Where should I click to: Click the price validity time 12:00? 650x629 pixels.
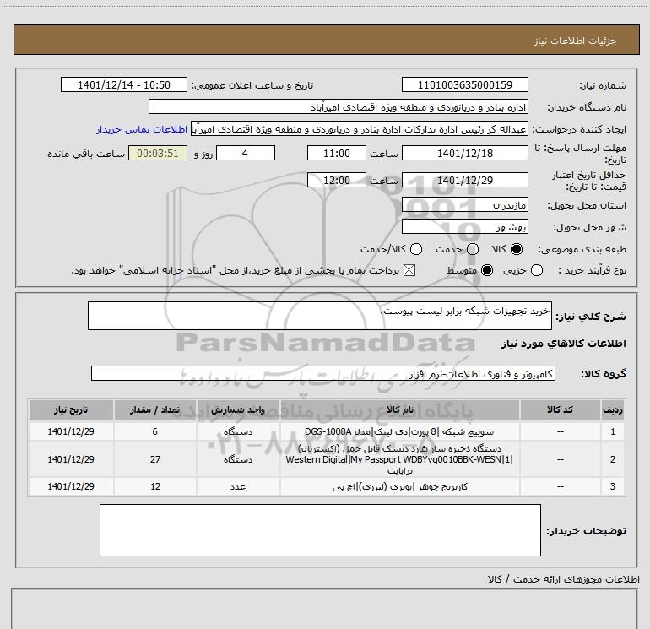337,181
